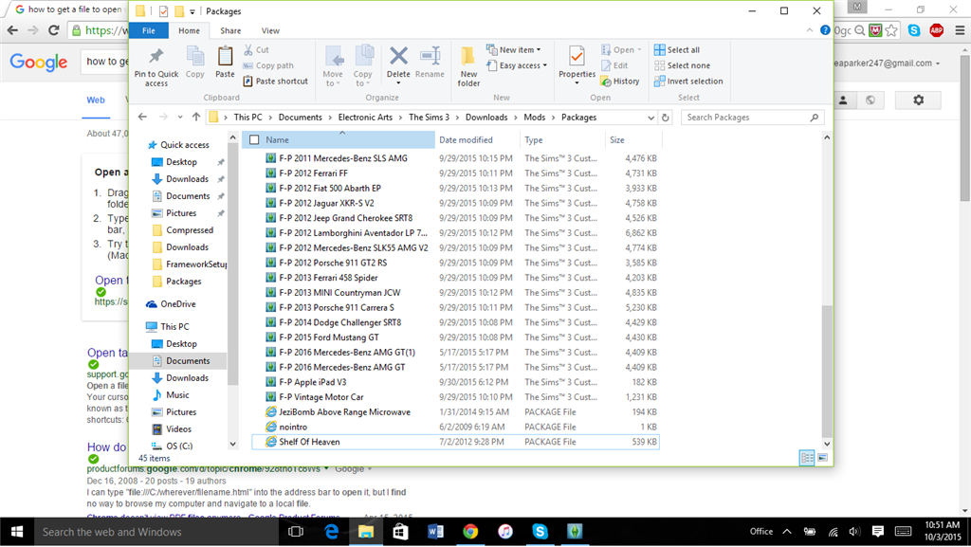The height and width of the screenshot is (547, 971).
Task: Switch to Details view icon
Action: pyautogui.click(x=806, y=457)
